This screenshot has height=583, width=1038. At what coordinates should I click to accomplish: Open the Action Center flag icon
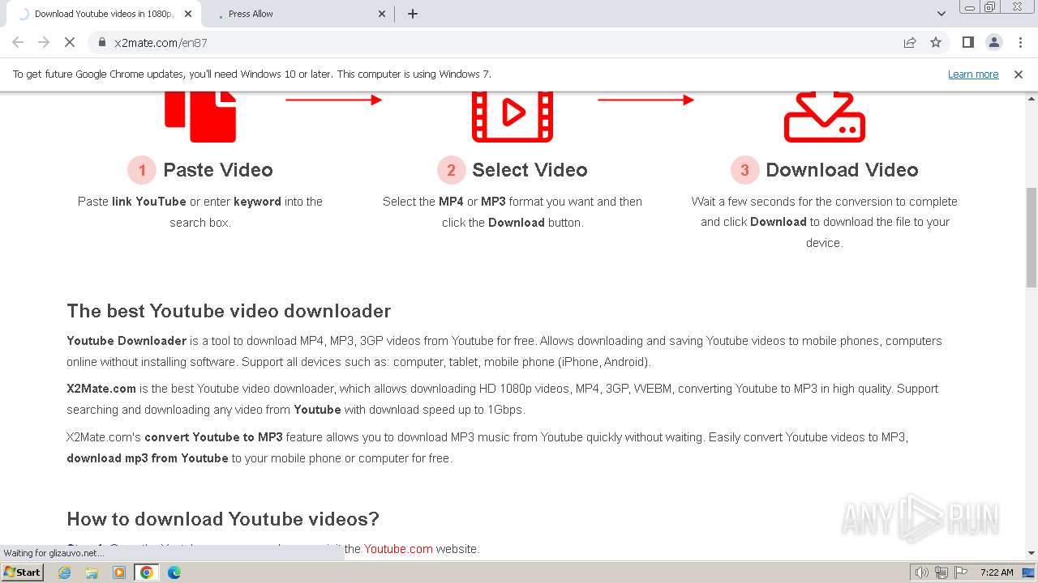tap(961, 572)
